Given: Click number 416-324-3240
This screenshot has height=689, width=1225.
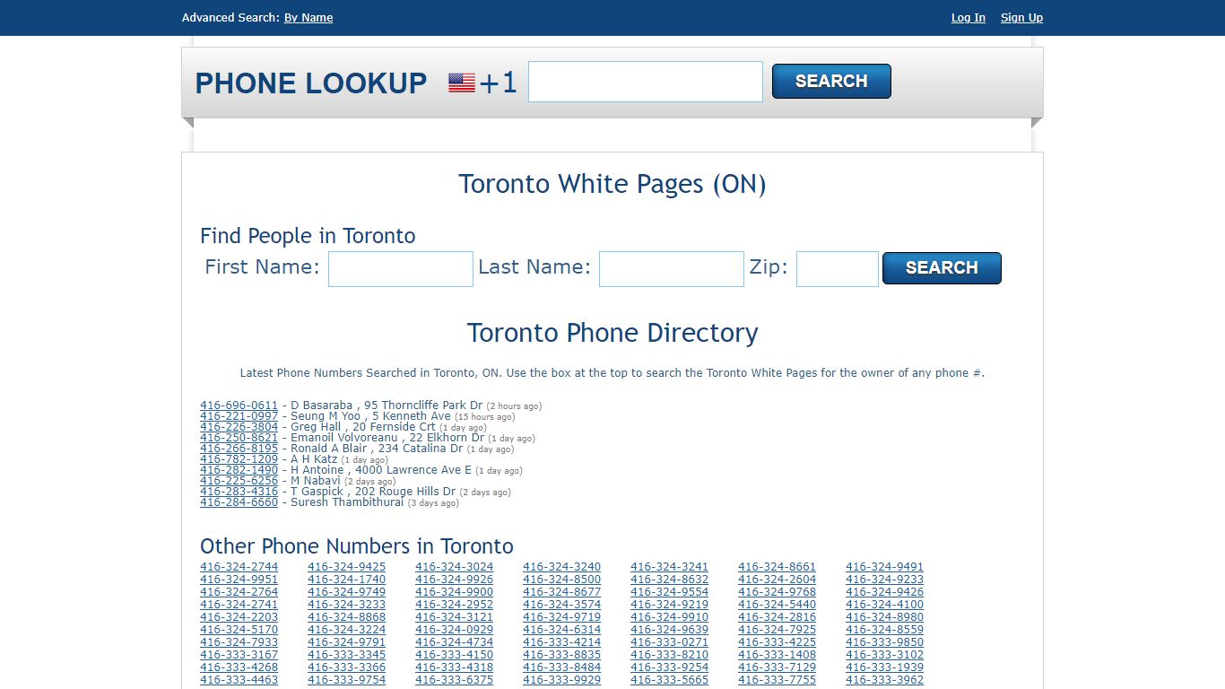Looking at the screenshot, I should click(562, 567).
